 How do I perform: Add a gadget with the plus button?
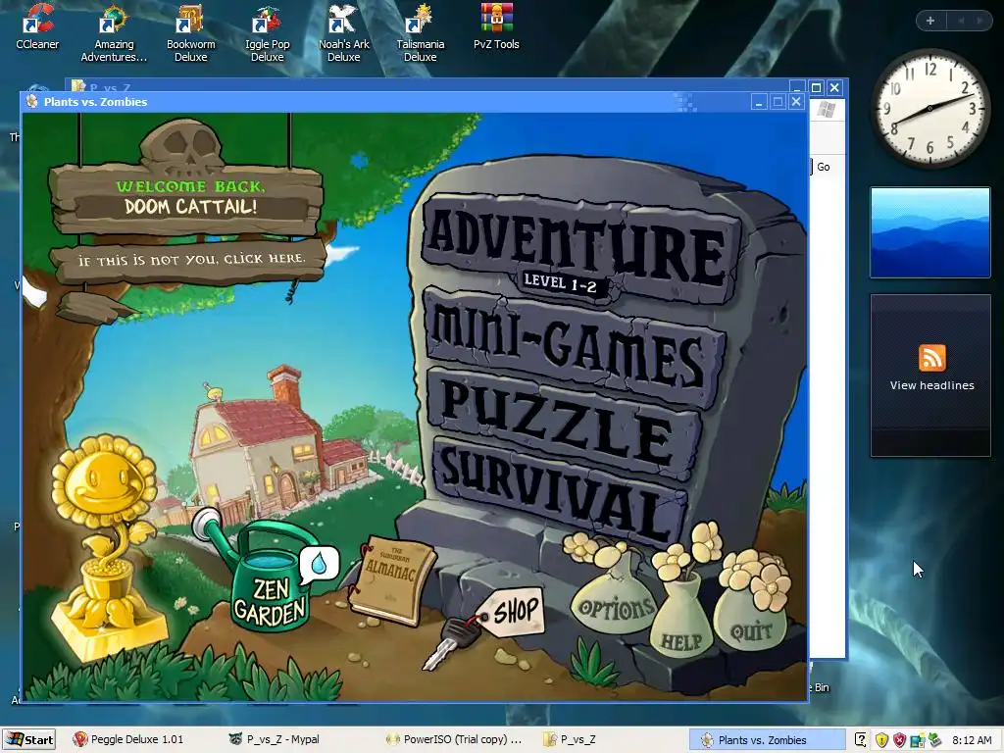930,21
